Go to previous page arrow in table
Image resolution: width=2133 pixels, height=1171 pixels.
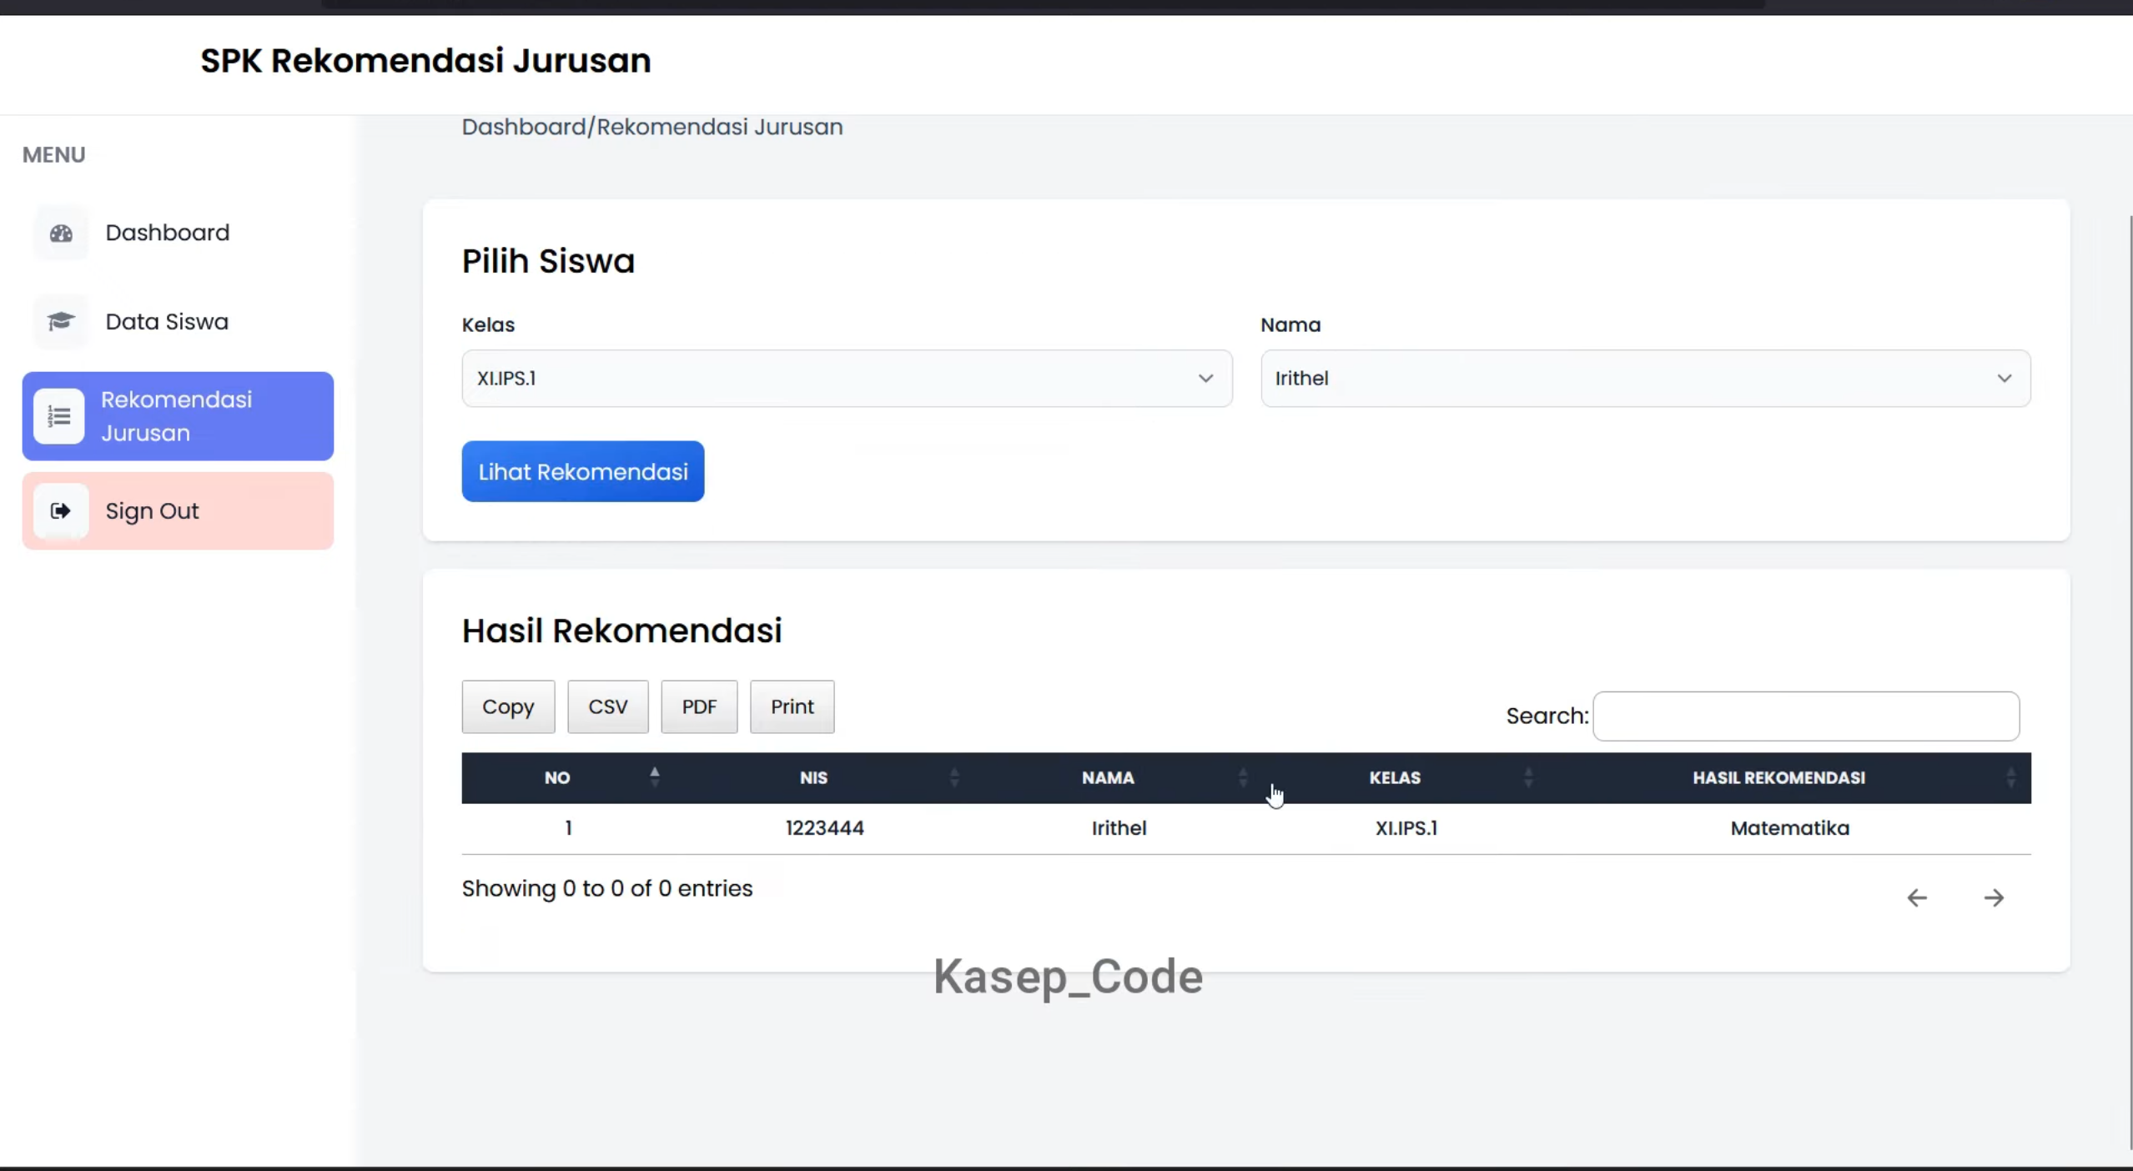point(1917,898)
